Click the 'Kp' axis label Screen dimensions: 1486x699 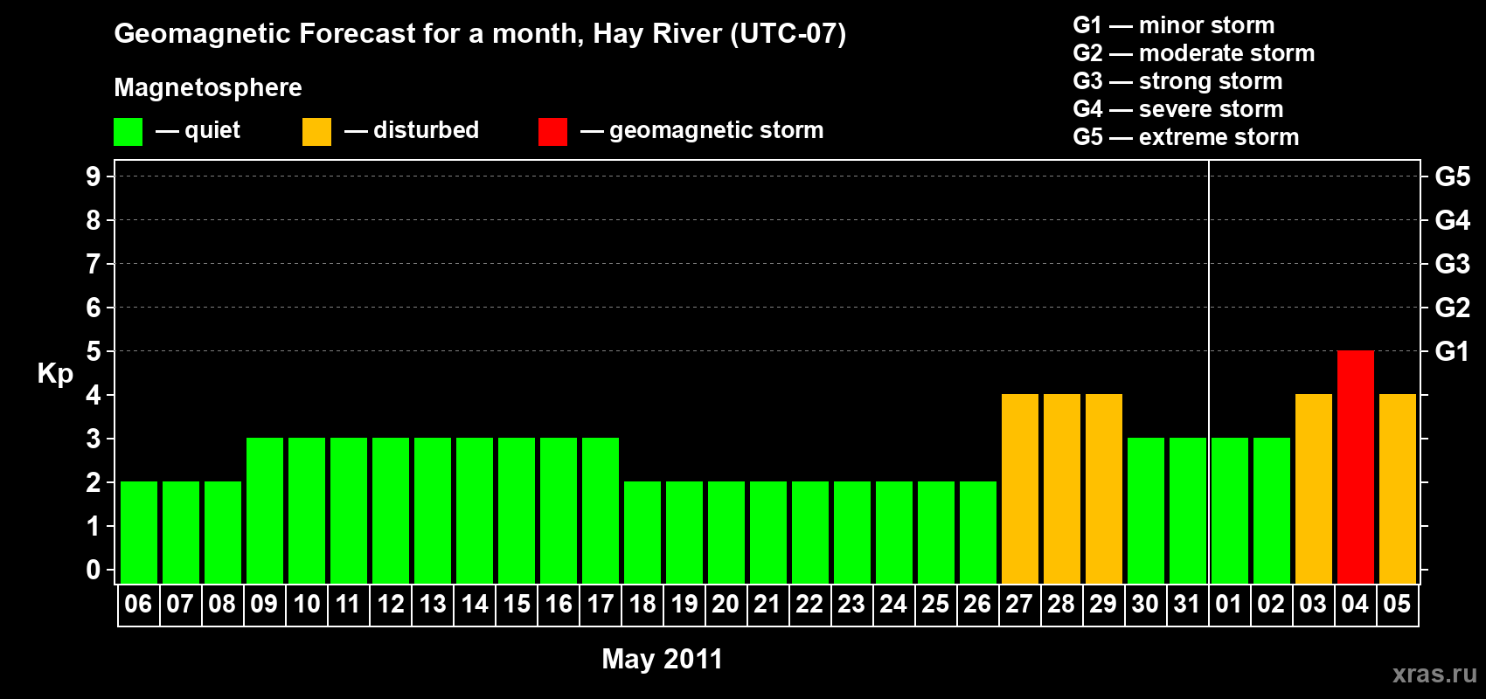55,374
